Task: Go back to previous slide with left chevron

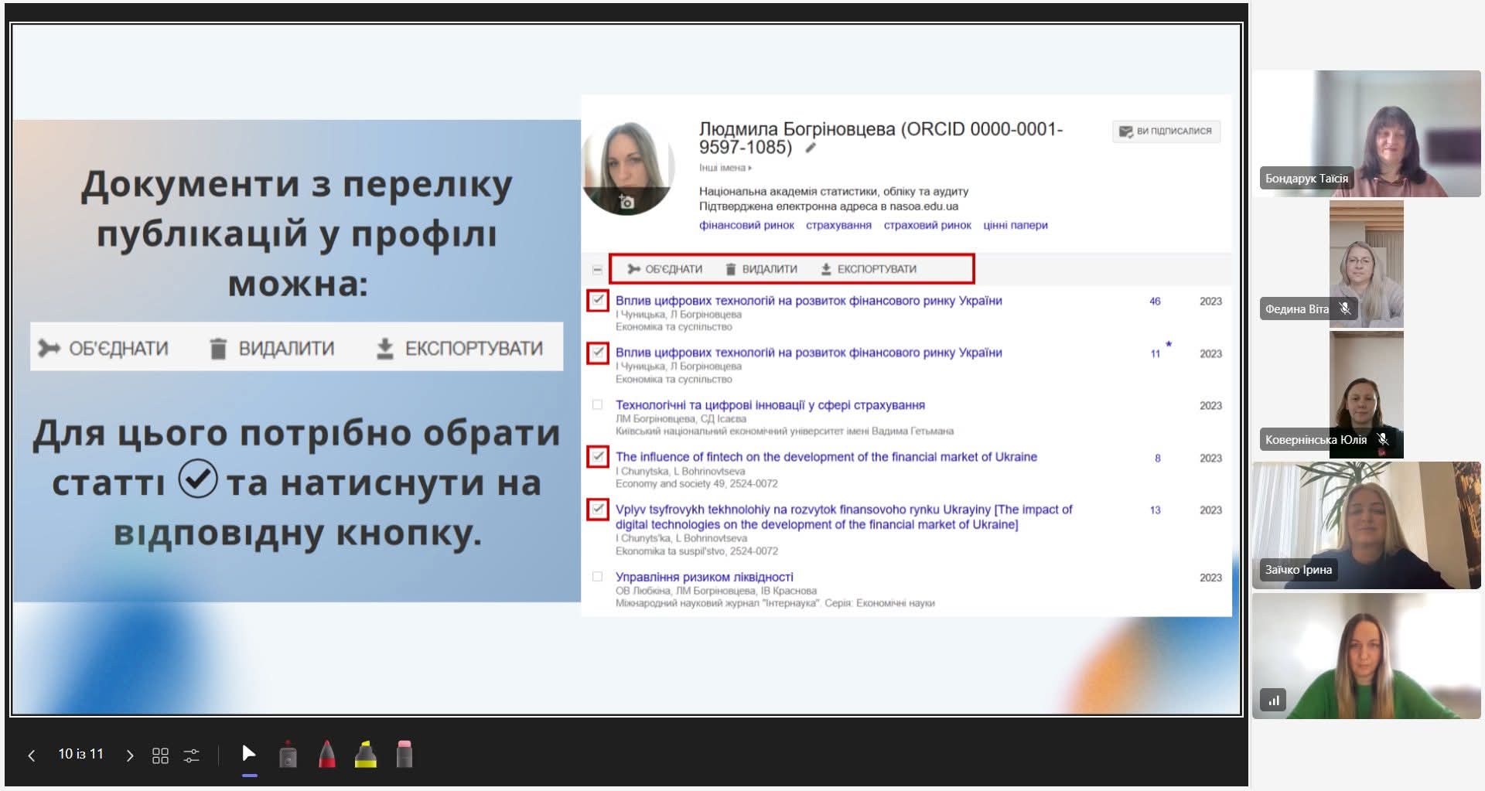Action: (32, 755)
